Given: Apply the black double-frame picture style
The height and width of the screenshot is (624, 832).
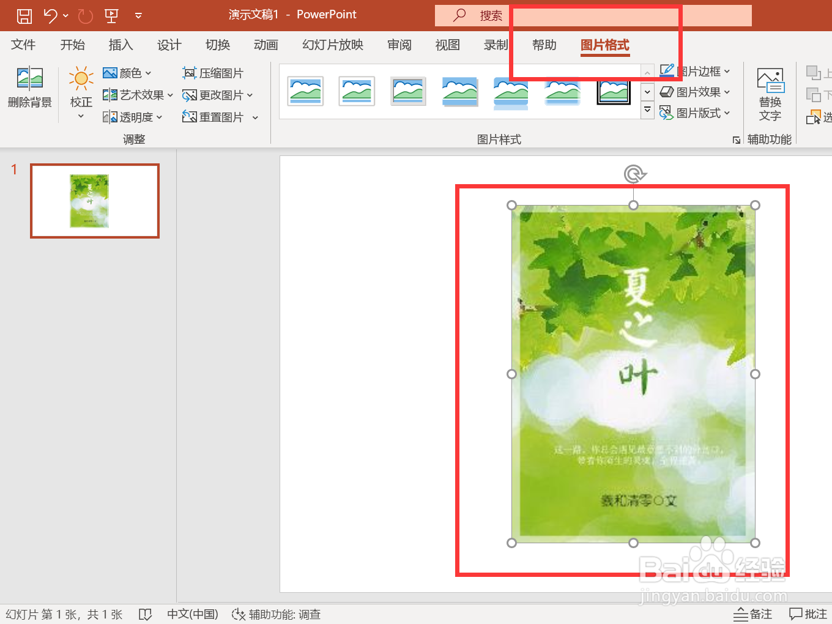Looking at the screenshot, I should (x=614, y=91).
